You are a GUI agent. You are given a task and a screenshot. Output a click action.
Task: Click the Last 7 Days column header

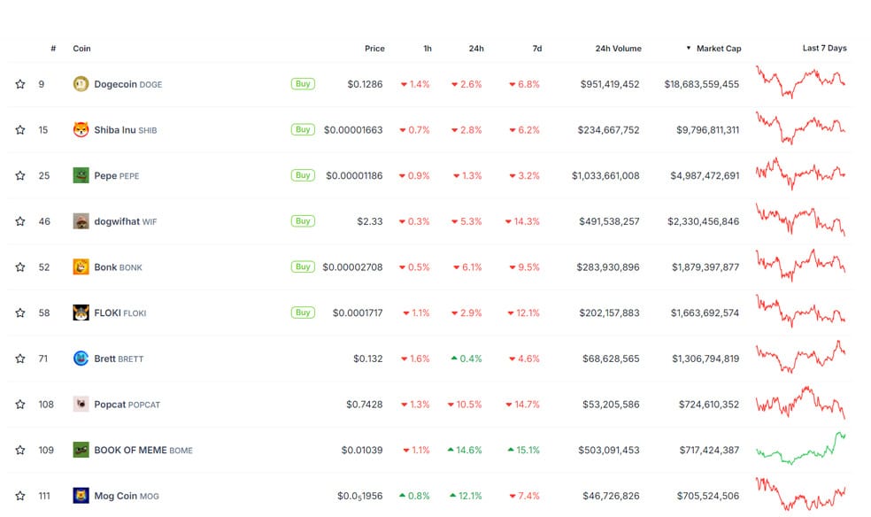(824, 49)
